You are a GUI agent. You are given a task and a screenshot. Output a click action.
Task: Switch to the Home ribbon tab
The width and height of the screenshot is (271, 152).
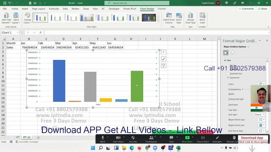coord(15,8)
